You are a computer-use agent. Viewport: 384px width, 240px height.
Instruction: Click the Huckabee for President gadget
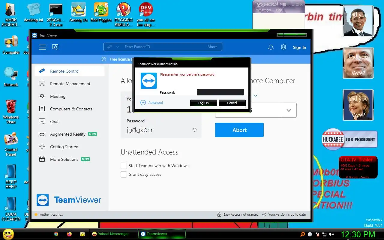[x=349, y=139]
